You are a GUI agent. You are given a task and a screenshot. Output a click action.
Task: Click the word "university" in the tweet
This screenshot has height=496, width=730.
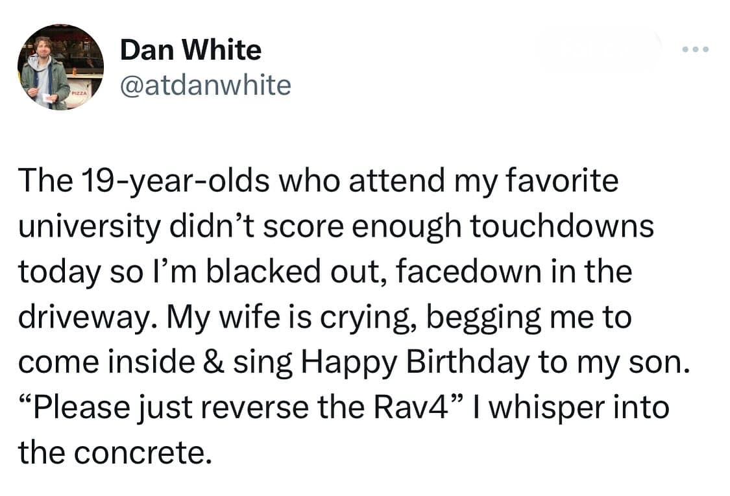click(x=88, y=226)
